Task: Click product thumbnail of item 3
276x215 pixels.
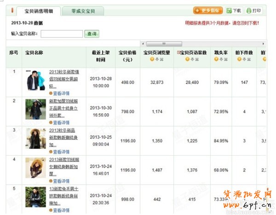Action: 35,138
